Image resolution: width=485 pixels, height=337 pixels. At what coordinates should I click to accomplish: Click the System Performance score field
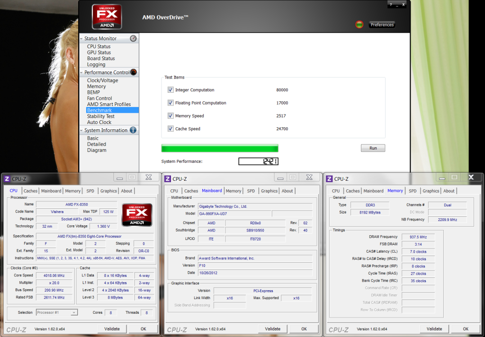(258, 161)
